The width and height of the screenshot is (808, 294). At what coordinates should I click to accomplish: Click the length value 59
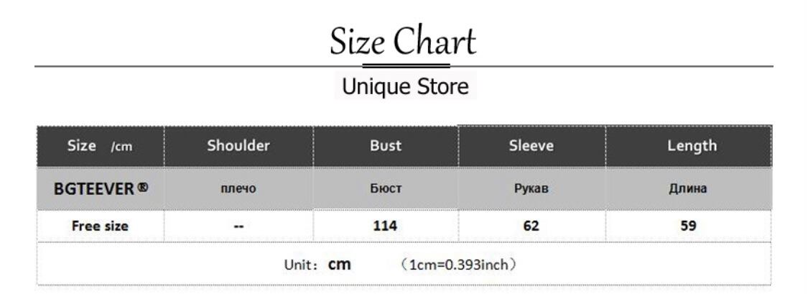coord(689,226)
